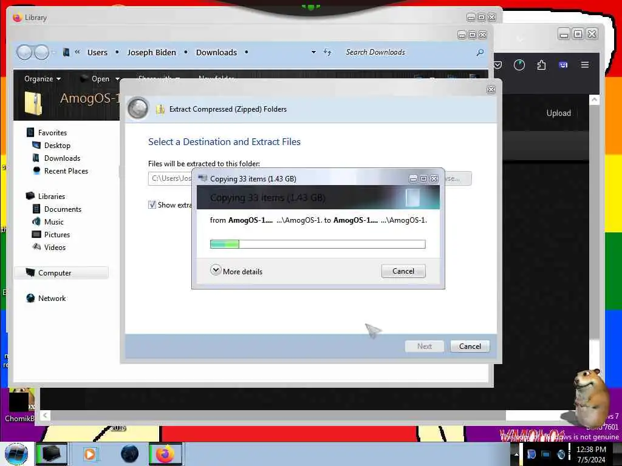The height and width of the screenshot is (466, 622).
Task: Click Upload in the Firefox page
Action: click(x=559, y=113)
